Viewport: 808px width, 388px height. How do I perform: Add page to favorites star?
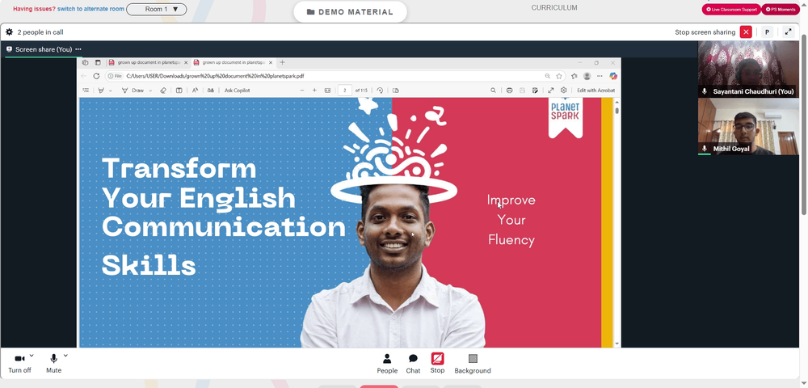point(559,76)
